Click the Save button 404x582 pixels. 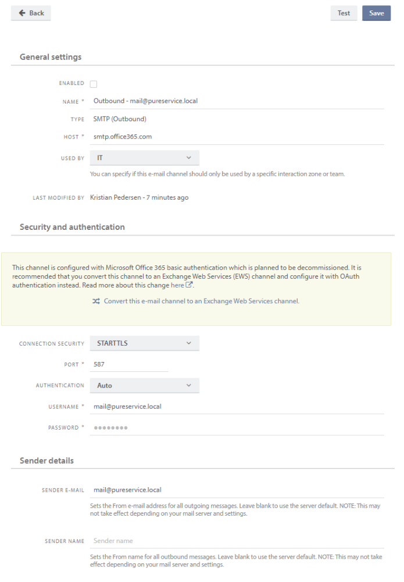[376, 13]
